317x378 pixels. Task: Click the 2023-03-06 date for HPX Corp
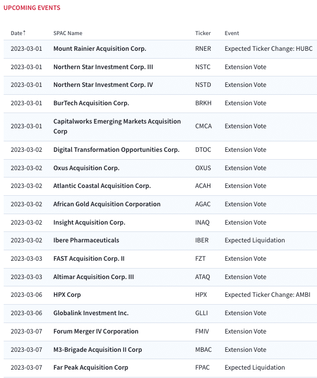[x=26, y=295]
